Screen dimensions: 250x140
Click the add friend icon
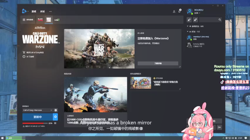point(189,20)
